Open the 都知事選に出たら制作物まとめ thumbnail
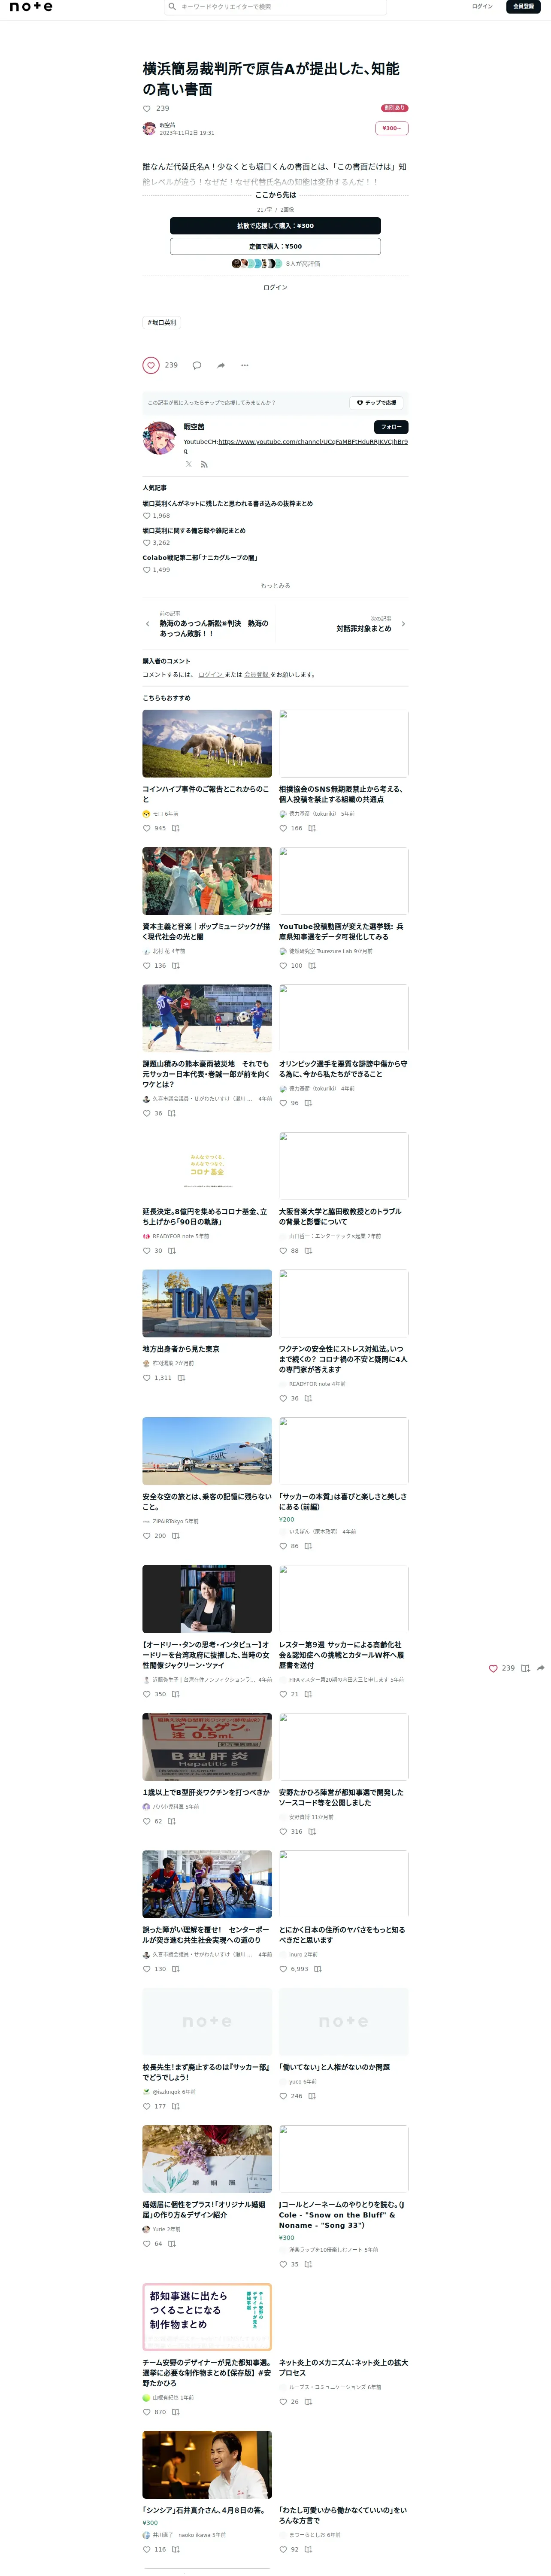The height and width of the screenshot is (2576, 551). pos(207,2317)
